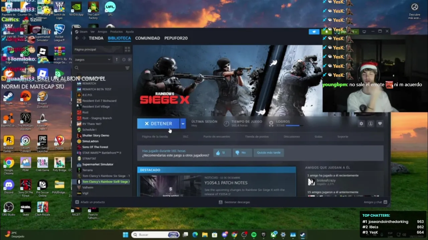Select Supermarket Simulator in library
The height and width of the screenshot is (240, 428).
(98, 164)
